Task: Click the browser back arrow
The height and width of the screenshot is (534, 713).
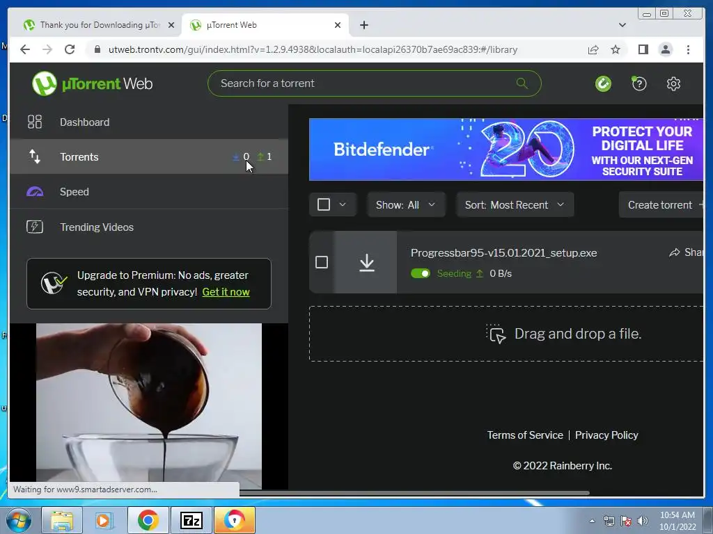Action: pos(25,49)
